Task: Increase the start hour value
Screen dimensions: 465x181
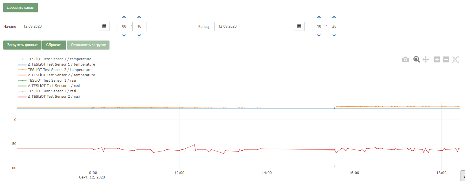Action: (x=124, y=17)
